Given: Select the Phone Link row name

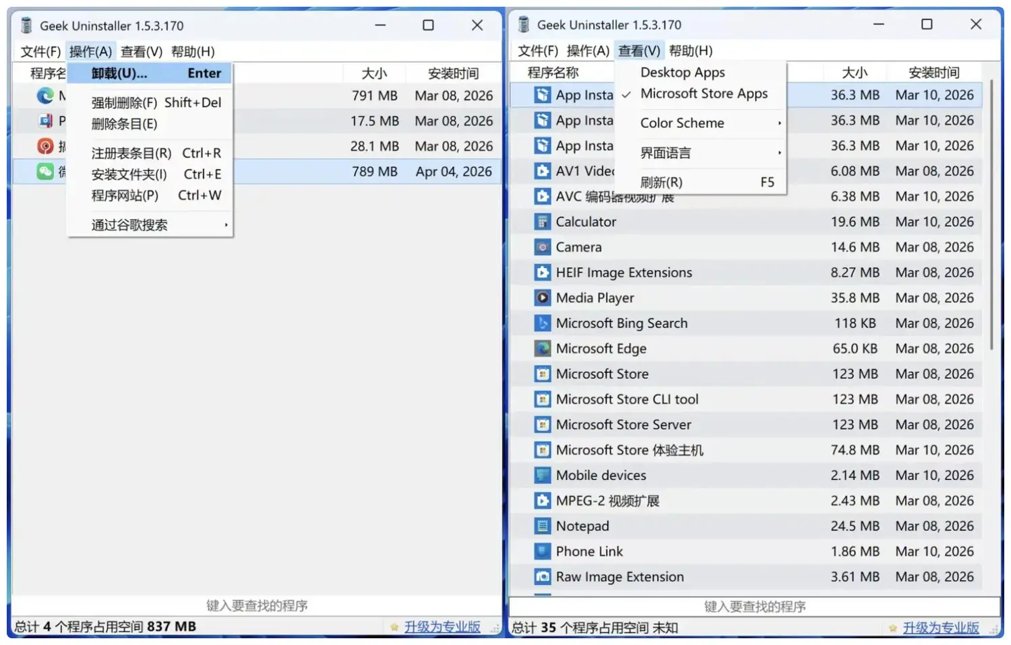Looking at the screenshot, I should coord(589,551).
